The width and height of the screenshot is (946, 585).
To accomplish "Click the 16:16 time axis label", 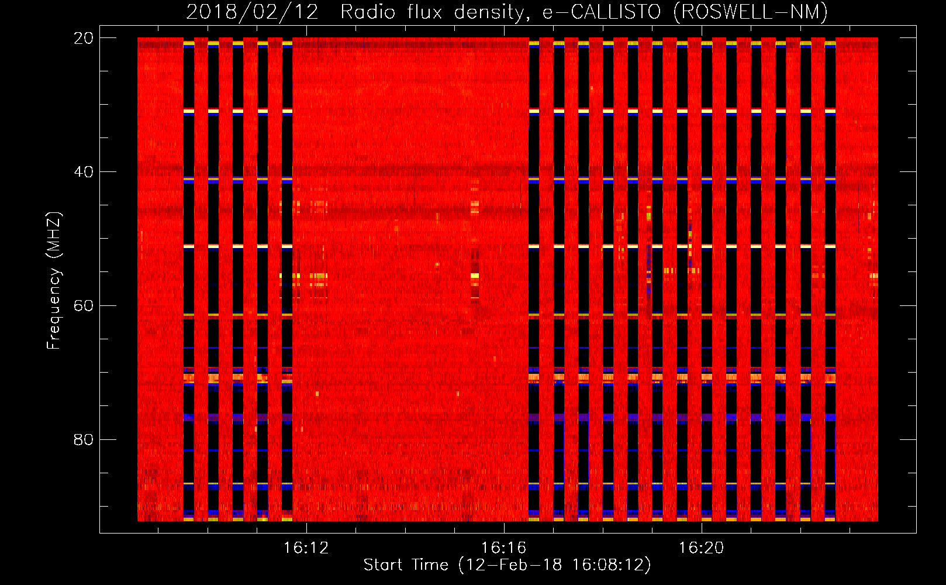I will (503, 548).
